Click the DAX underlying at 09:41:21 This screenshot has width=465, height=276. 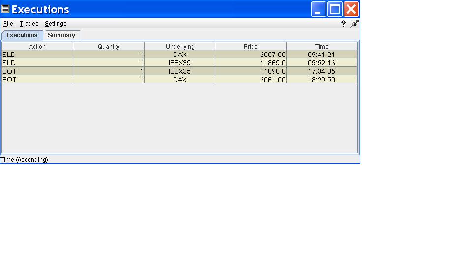click(180, 55)
